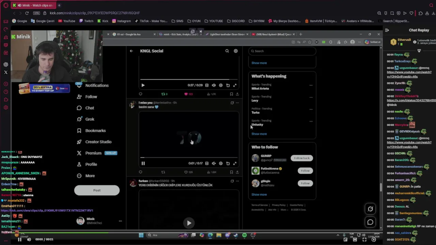The image size is (436, 245).
Task: Click the Opera search icon top right
Action: (x=431, y=5)
